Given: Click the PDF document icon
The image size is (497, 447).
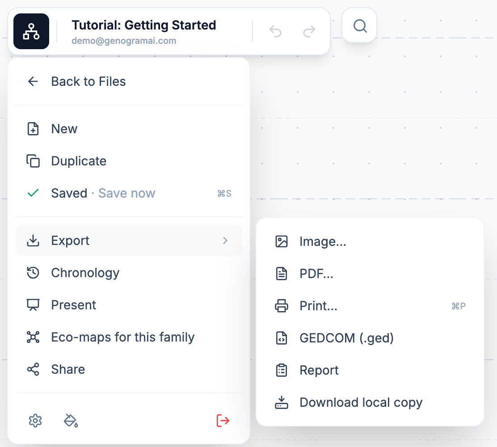Looking at the screenshot, I should pyautogui.click(x=282, y=274).
